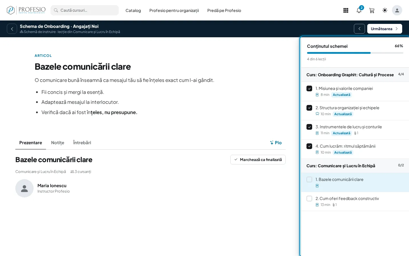Switch to the Notițe tab
409x256 pixels.
58,143
